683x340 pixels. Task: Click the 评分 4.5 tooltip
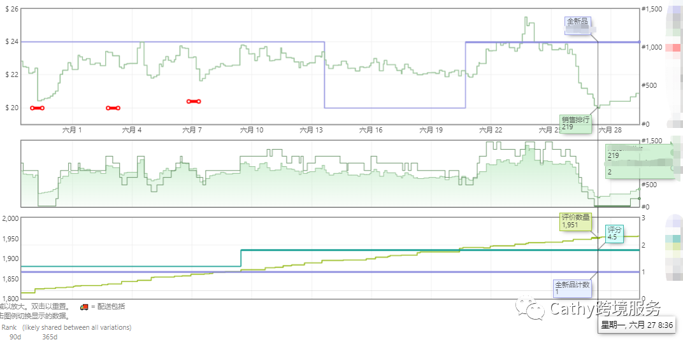(615, 234)
